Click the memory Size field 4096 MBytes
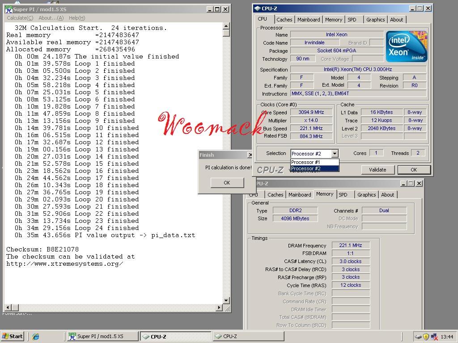The image size is (458, 343). (x=295, y=218)
